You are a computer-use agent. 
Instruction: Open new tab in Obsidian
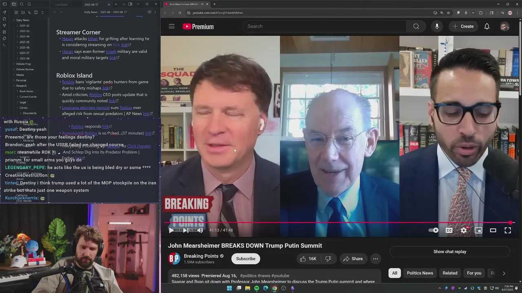click(116, 4)
